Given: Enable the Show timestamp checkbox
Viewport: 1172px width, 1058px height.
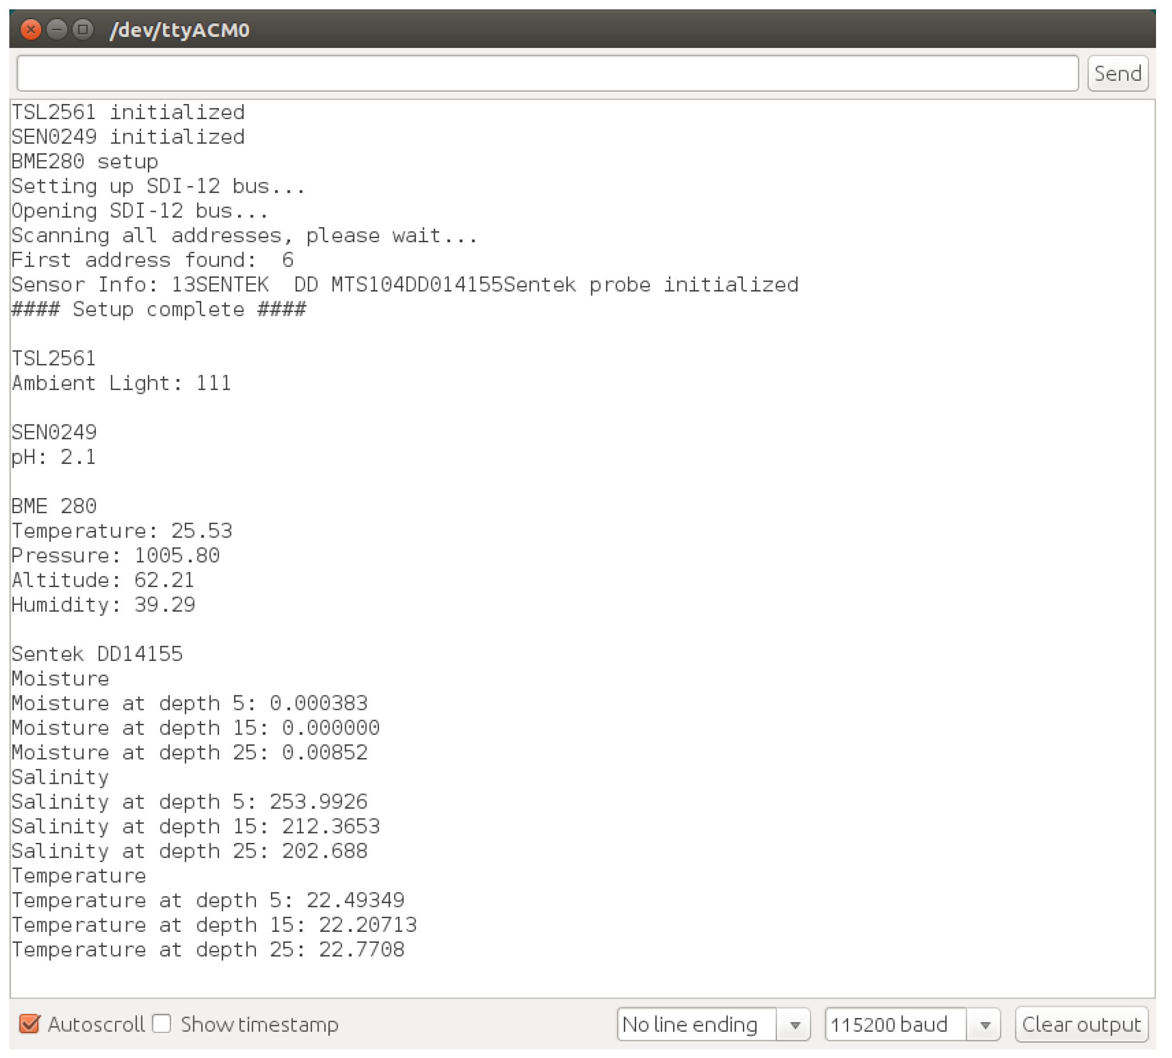Looking at the screenshot, I should coord(162,1024).
